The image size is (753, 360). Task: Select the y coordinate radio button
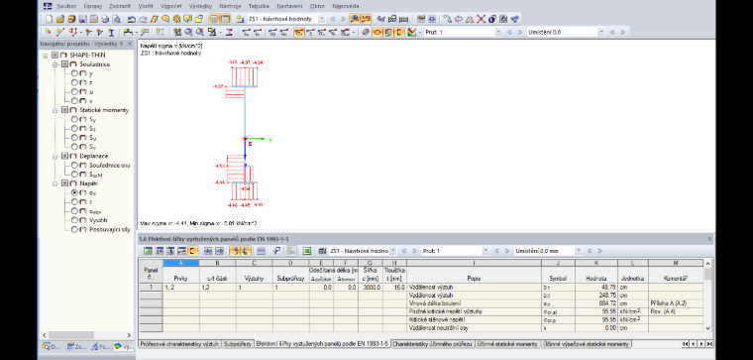[74, 73]
